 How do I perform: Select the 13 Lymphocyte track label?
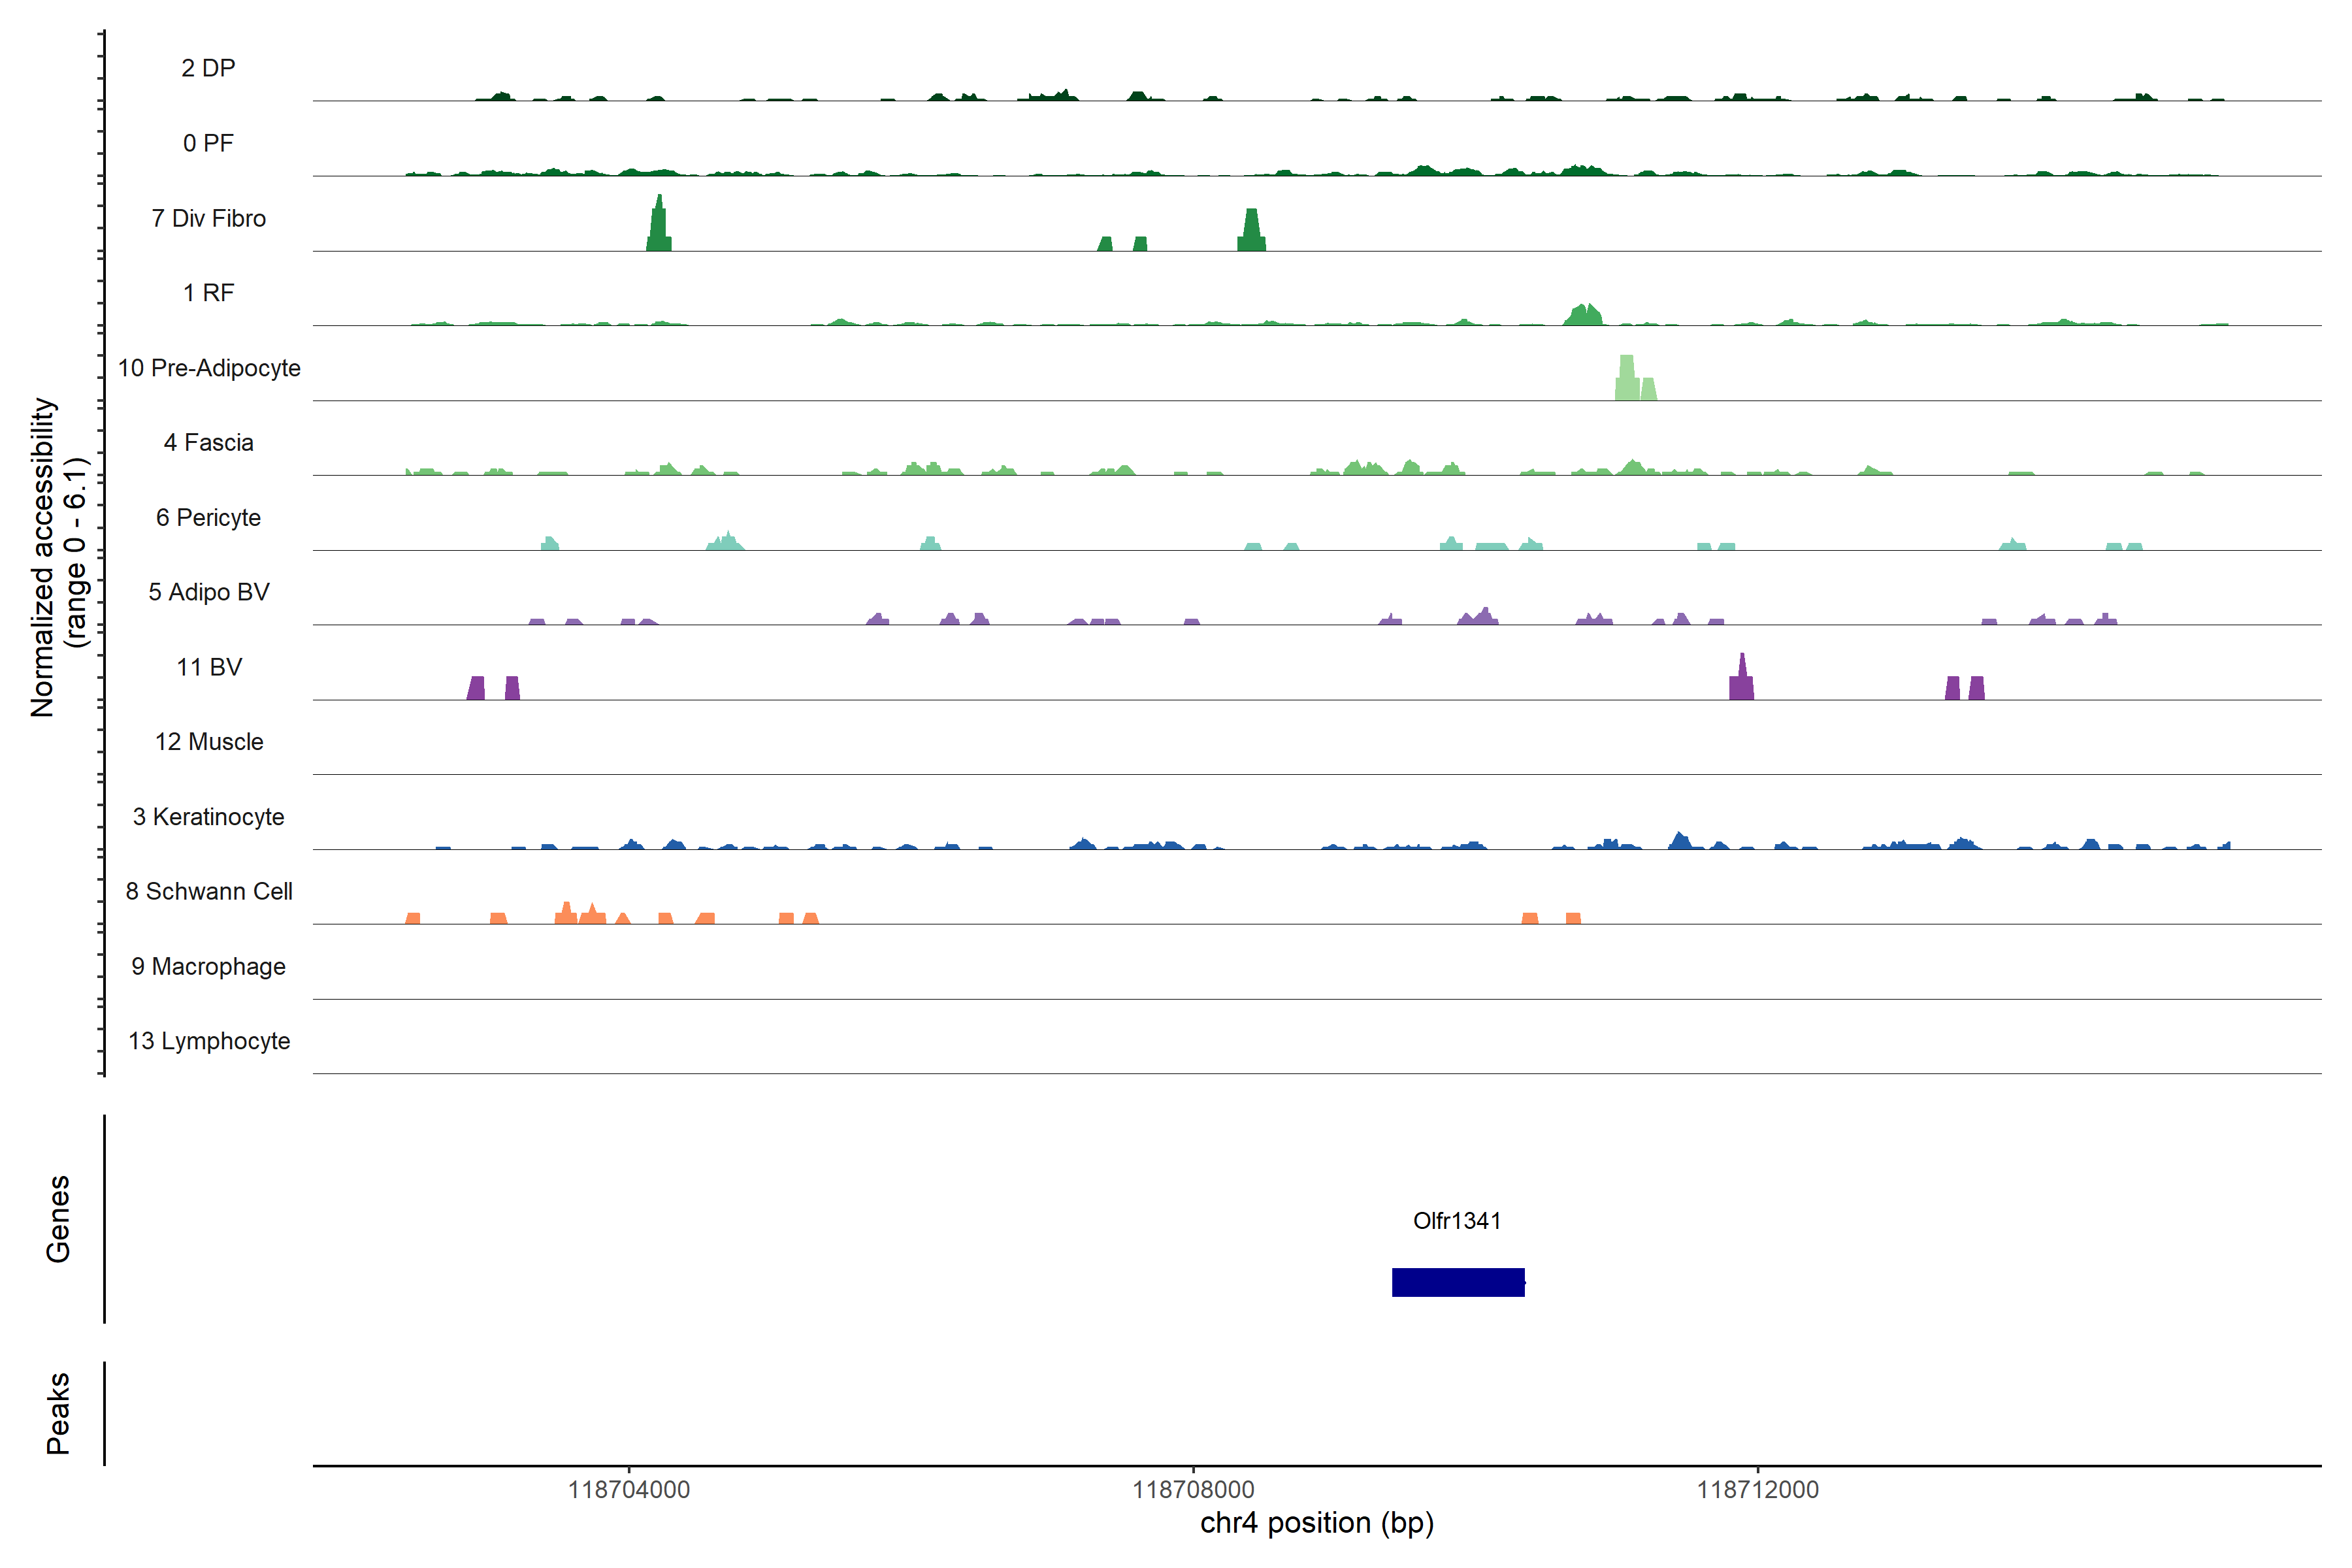(208, 1041)
